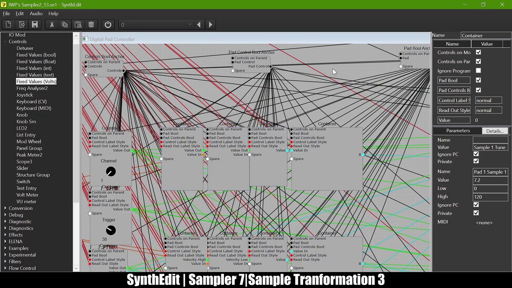Toggle Controls on Module checkbox
The height and width of the screenshot is (288, 512).
pos(478,52)
